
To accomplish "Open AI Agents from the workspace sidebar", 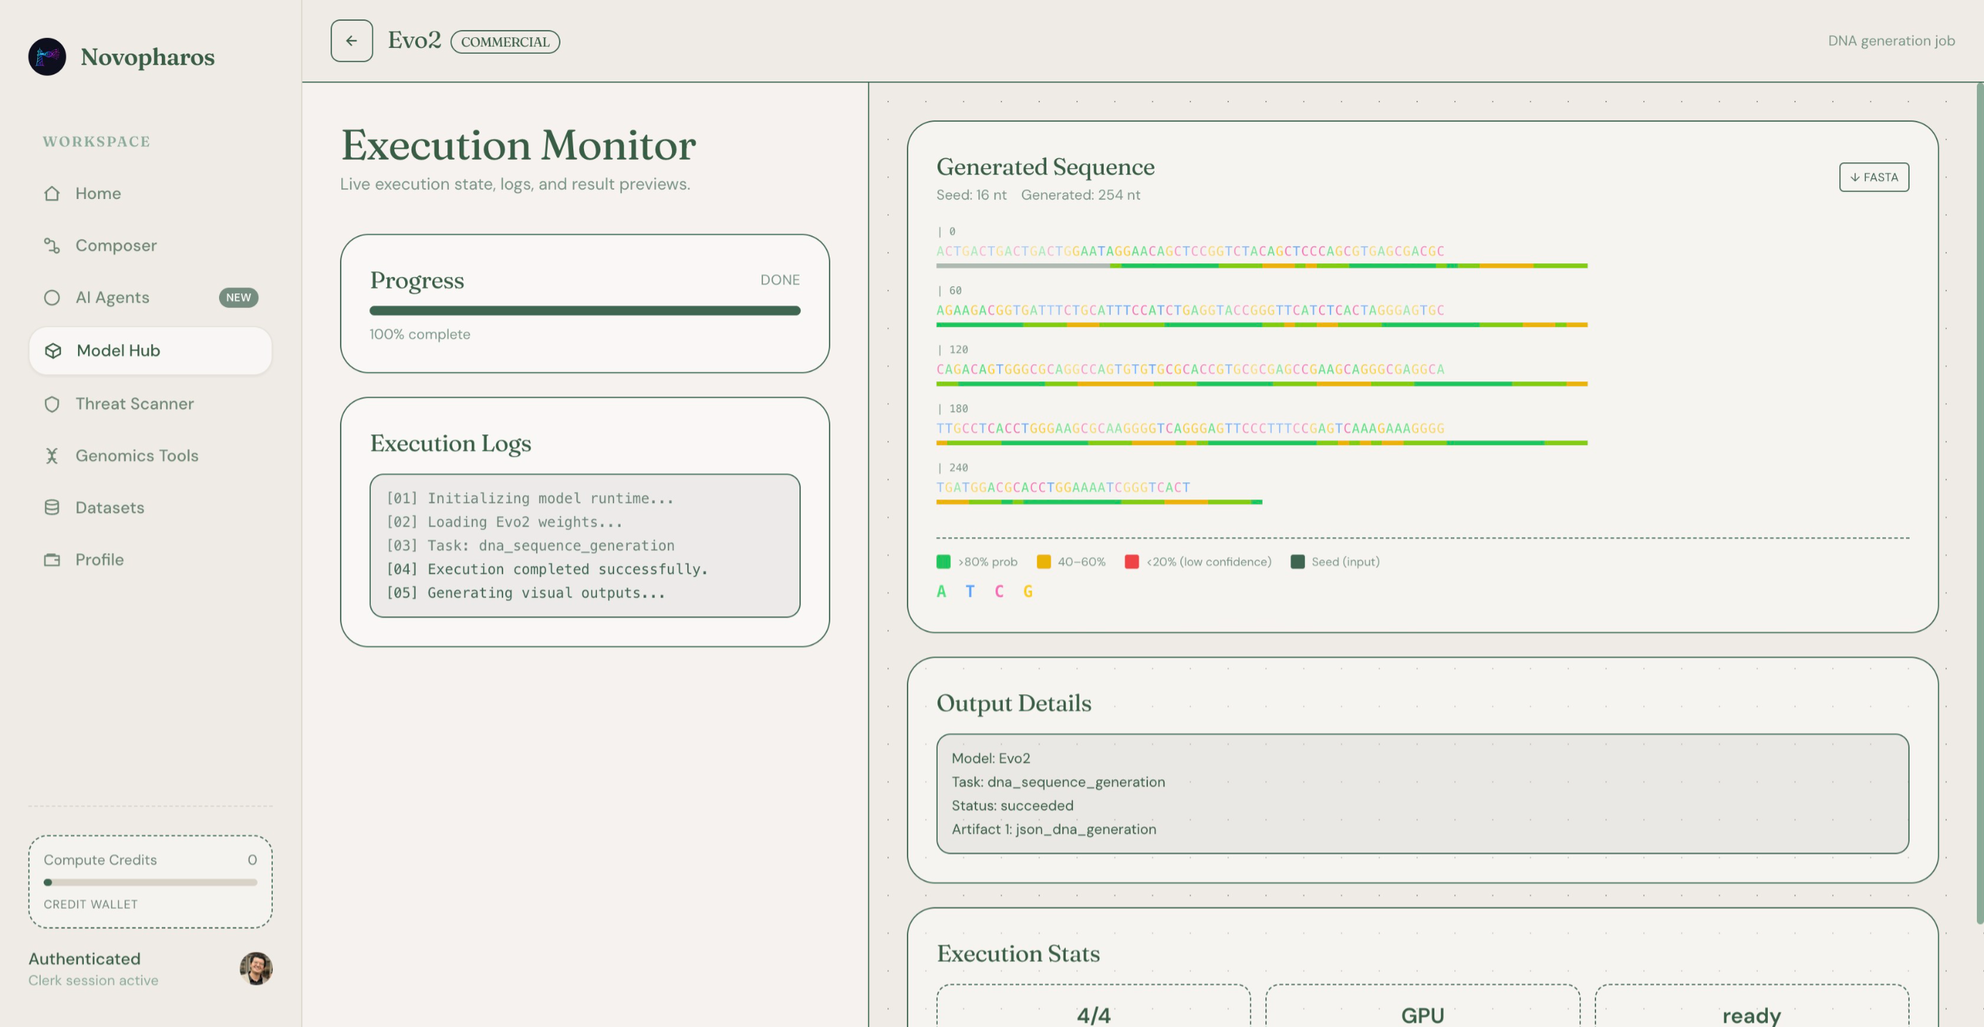I will [x=52, y=297].
